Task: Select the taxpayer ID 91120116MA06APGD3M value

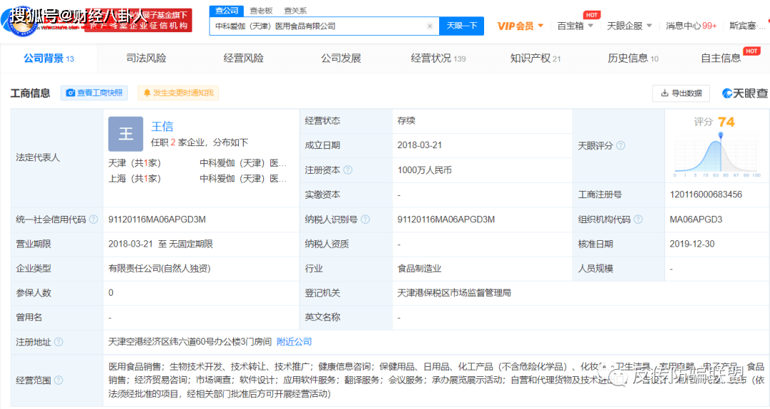Action: point(446,219)
